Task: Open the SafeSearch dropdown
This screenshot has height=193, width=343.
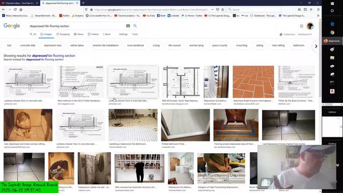Action: [x=304, y=34]
